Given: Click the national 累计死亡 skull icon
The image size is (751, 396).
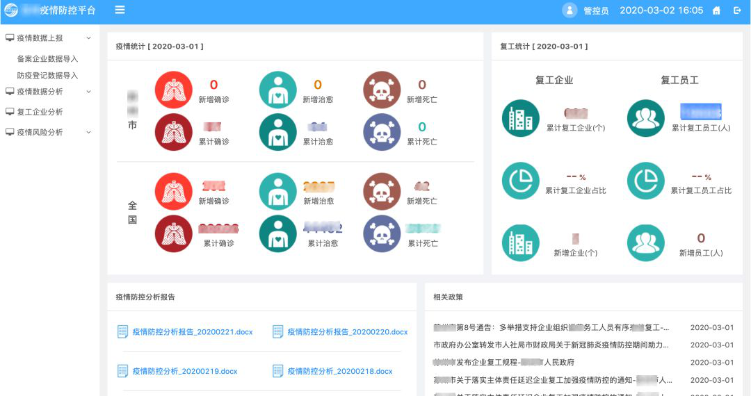Looking at the screenshot, I should point(382,233).
